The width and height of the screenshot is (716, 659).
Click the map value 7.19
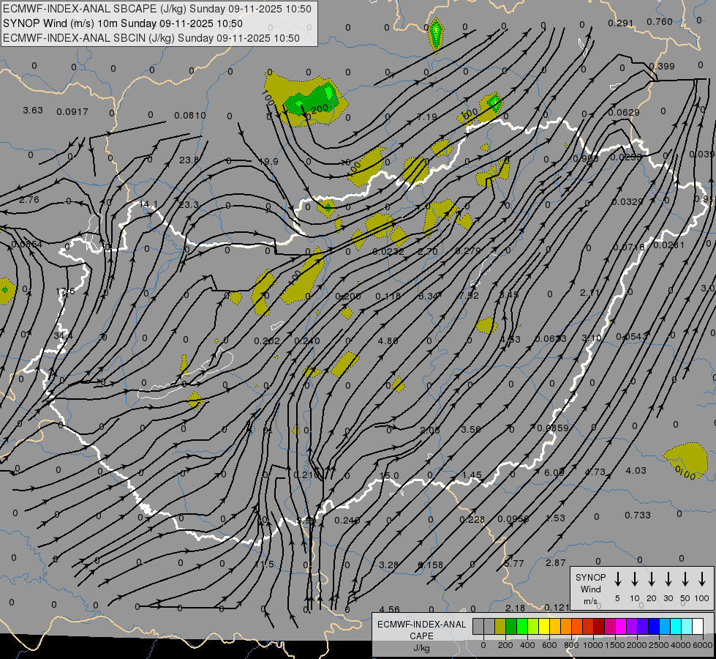(427, 117)
